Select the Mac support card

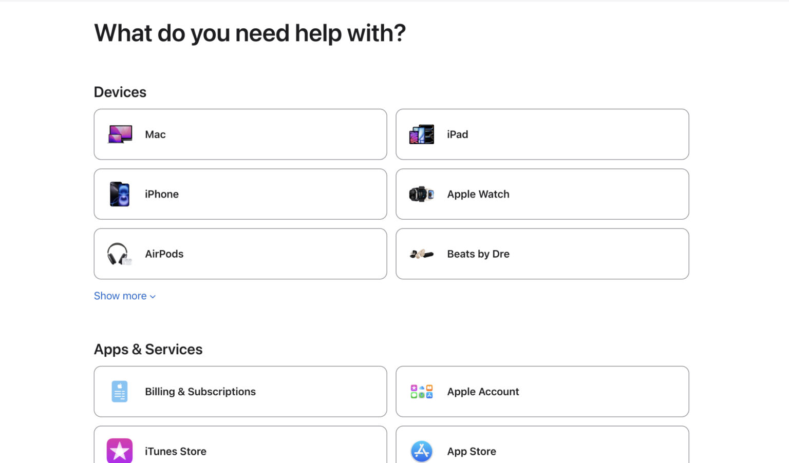(240, 134)
